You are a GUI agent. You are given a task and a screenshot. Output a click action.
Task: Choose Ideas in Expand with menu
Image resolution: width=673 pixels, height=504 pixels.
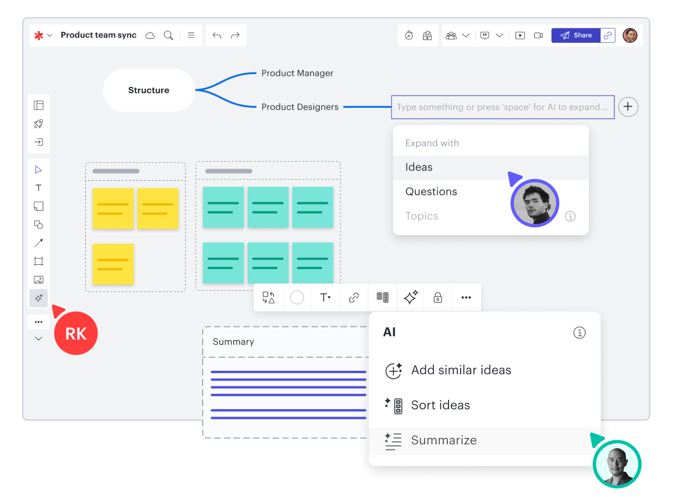coord(419,167)
